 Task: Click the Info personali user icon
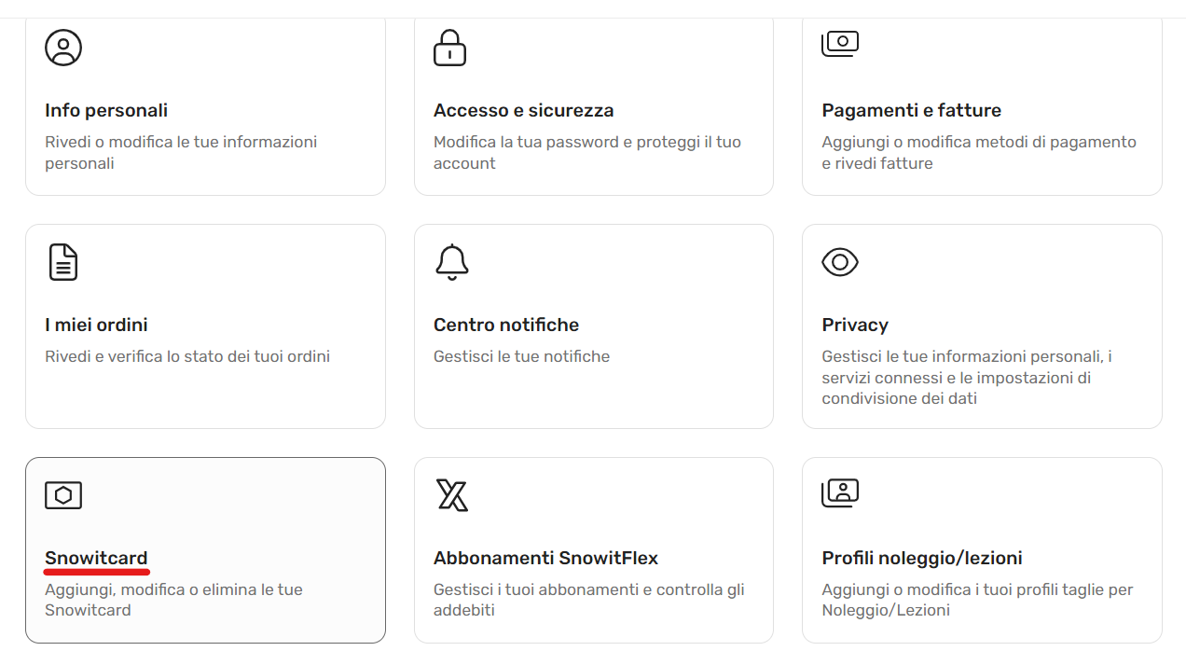(63, 48)
